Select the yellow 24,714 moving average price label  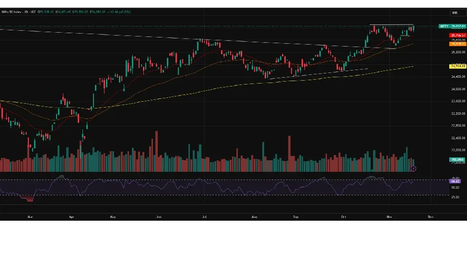[x=457, y=66]
